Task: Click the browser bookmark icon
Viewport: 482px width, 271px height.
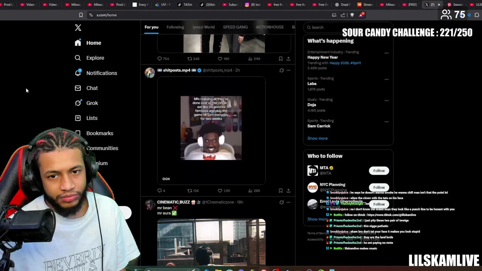Action: 81,15
